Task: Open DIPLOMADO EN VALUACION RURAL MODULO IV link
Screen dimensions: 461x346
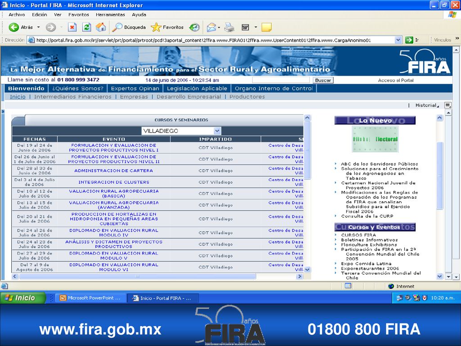Action: pos(114,233)
